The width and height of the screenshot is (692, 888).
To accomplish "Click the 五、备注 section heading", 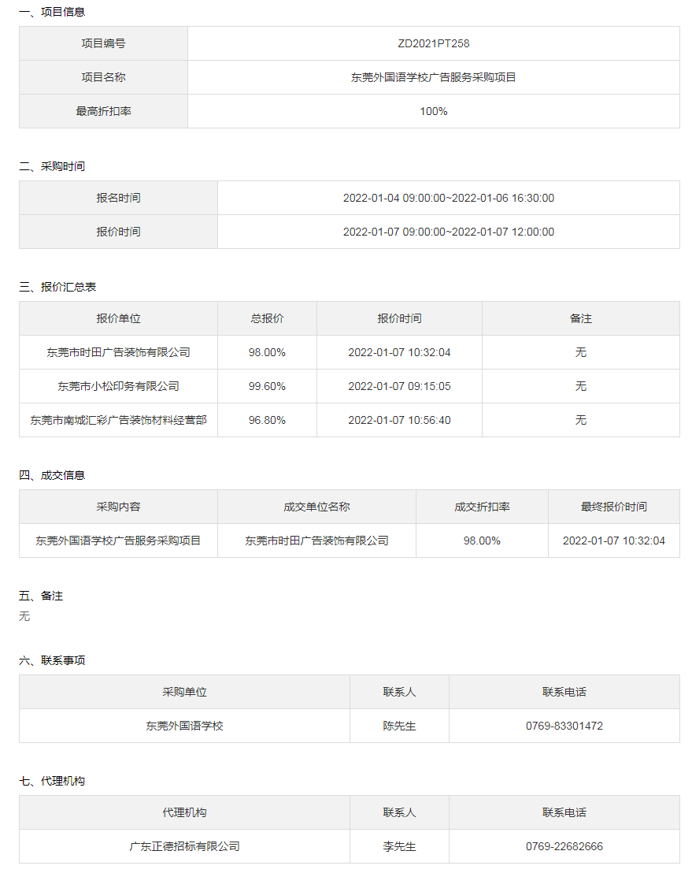I will [41, 596].
